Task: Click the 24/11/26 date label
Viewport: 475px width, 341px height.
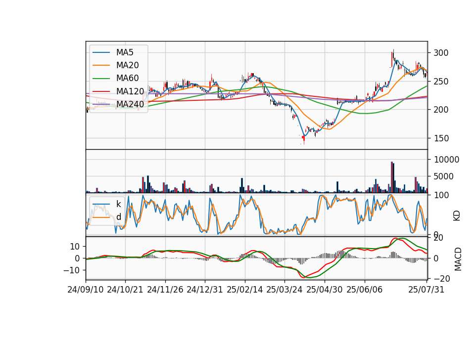Action: tap(165, 290)
